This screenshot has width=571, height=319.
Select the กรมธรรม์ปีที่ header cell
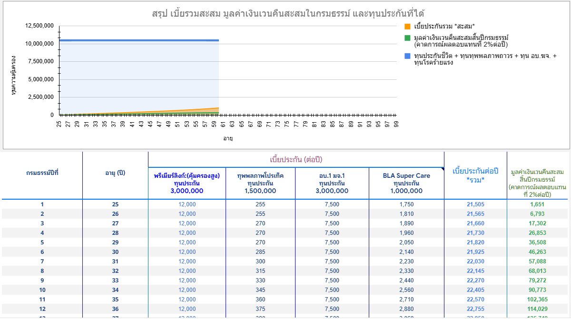click(x=42, y=173)
